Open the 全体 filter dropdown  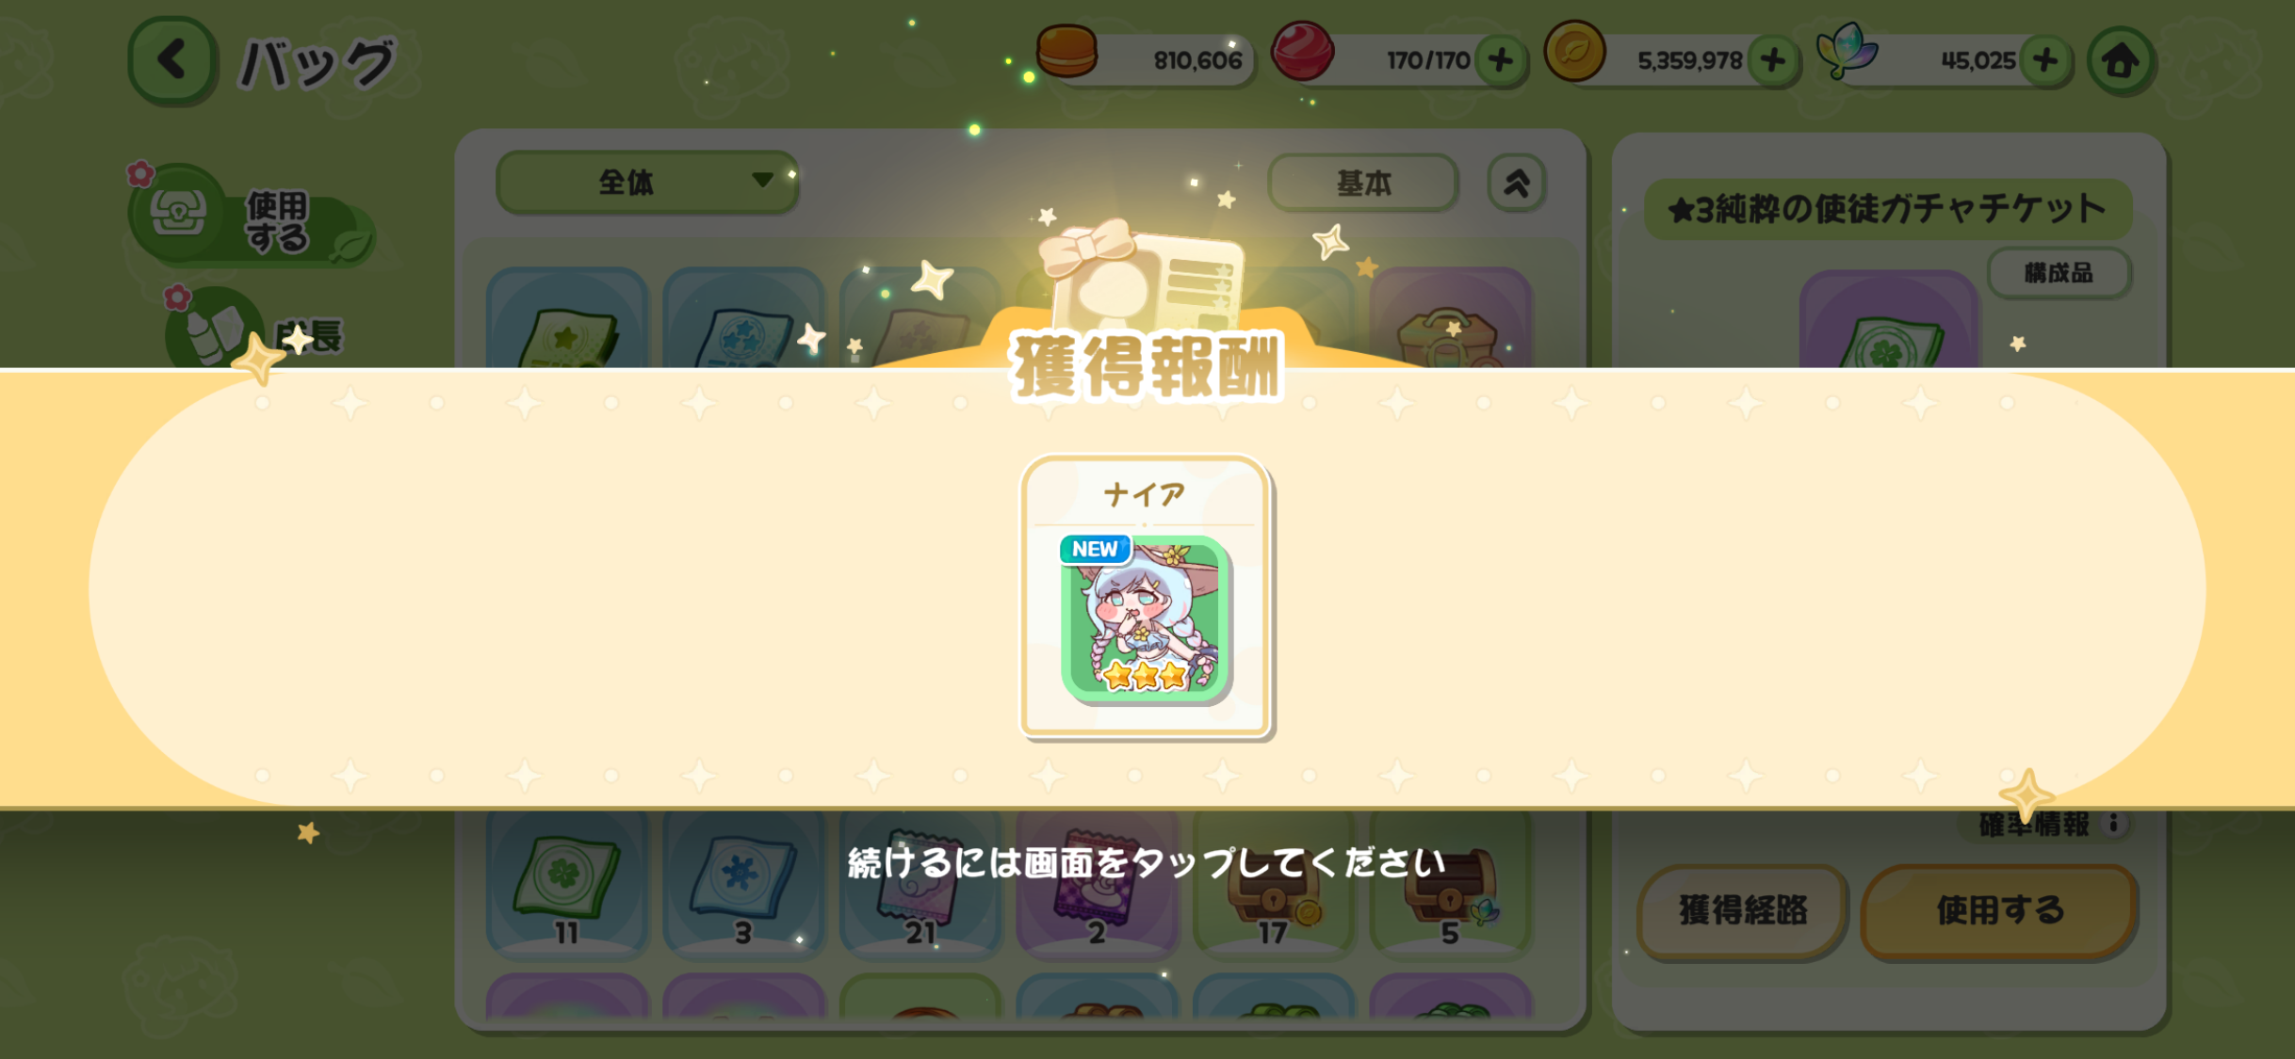pos(647,182)
